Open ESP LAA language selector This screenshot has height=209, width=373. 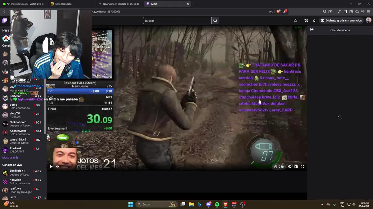click(x=342, y=204)
